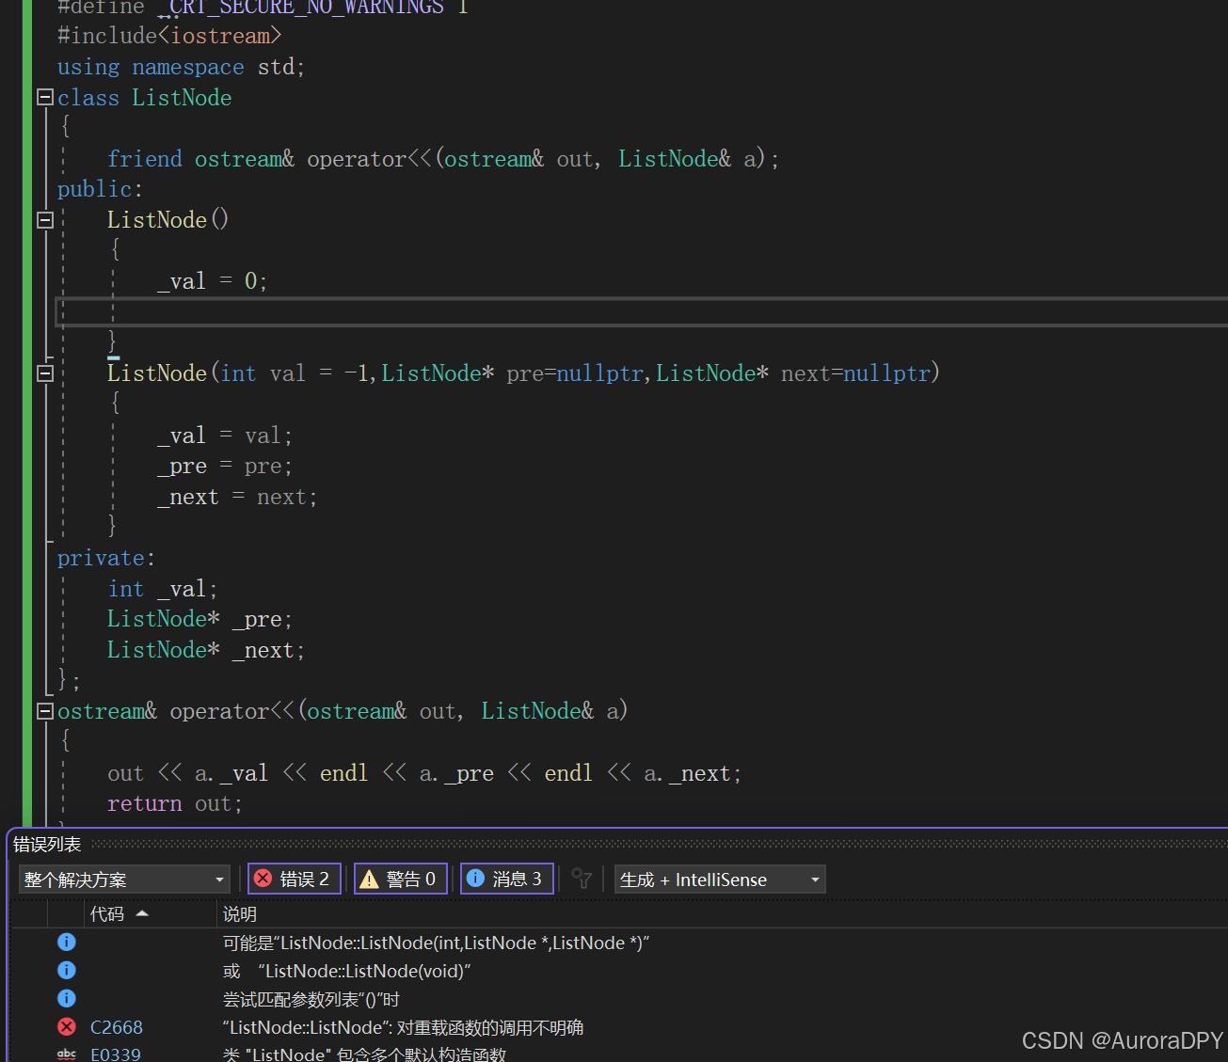
Task: Click the info icon inside the 消息 3 button
Action: (x=475, y=879)
